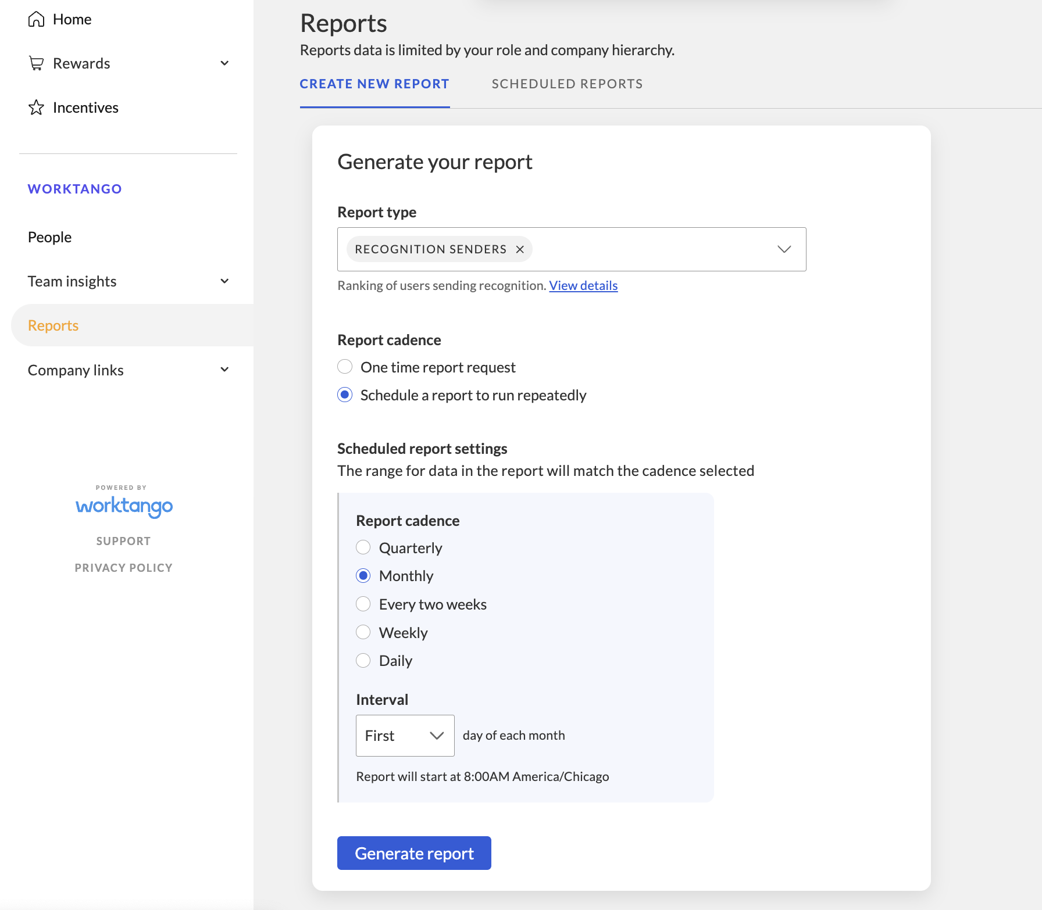Open the Report type dropdown arrow

(784, 249)
